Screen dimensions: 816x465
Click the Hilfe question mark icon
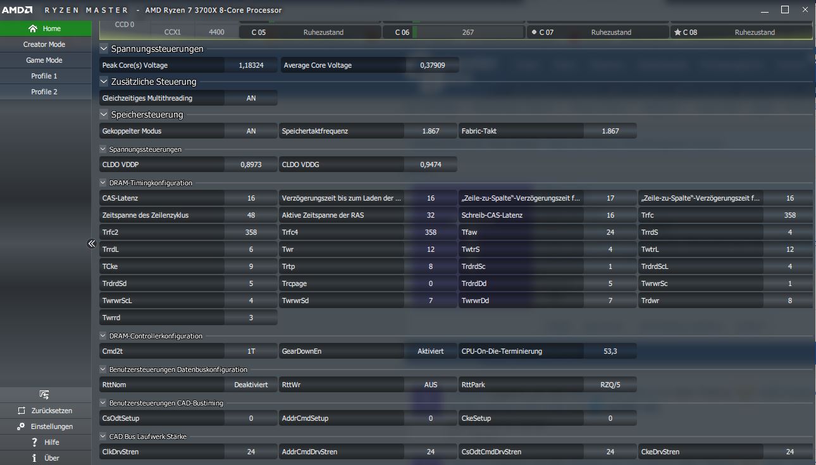coord(34,442)
